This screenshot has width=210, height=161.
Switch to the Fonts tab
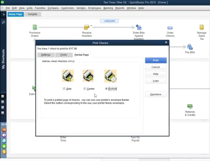tap(64, 55)
